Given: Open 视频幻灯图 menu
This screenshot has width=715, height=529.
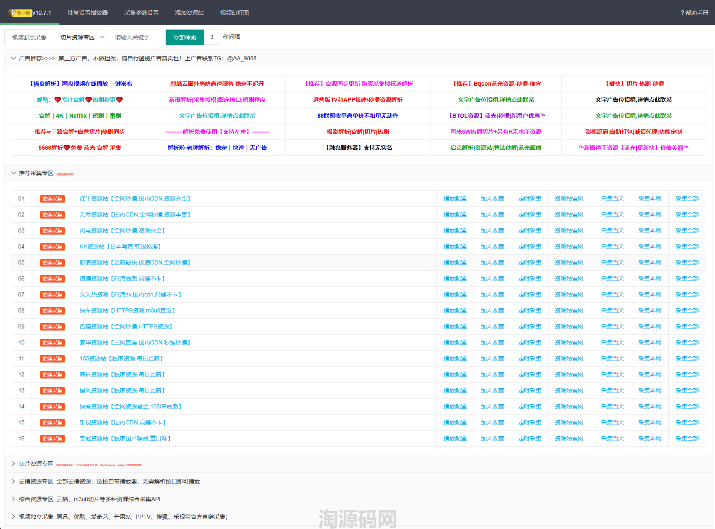Looking at the screenshot, I should coord(235,13).
